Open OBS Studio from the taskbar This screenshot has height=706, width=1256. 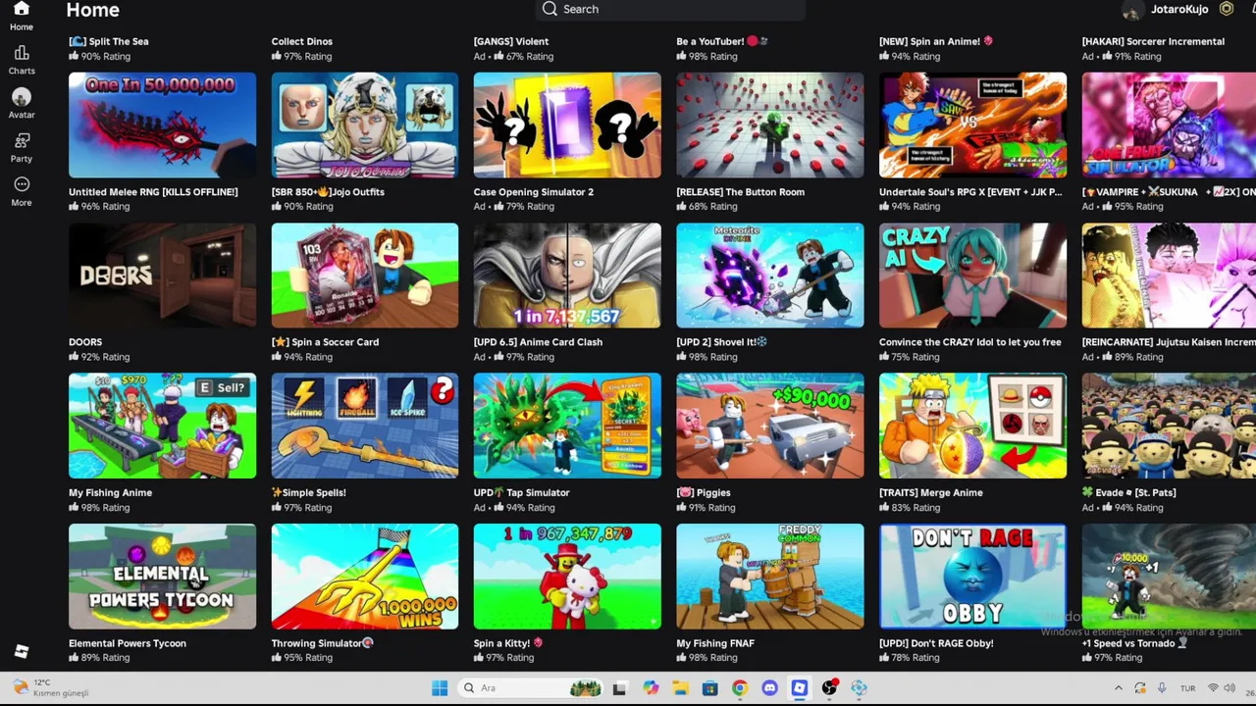829,688
